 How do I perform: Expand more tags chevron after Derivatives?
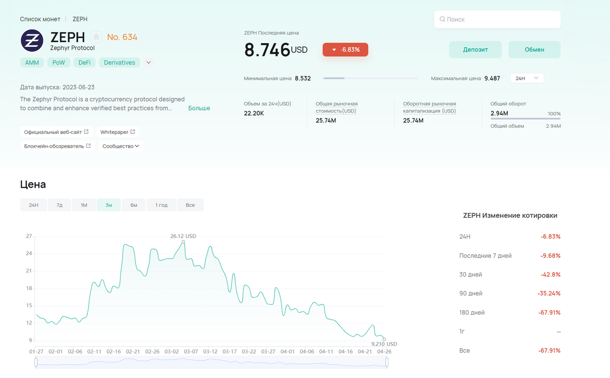(x=148, y=62)
